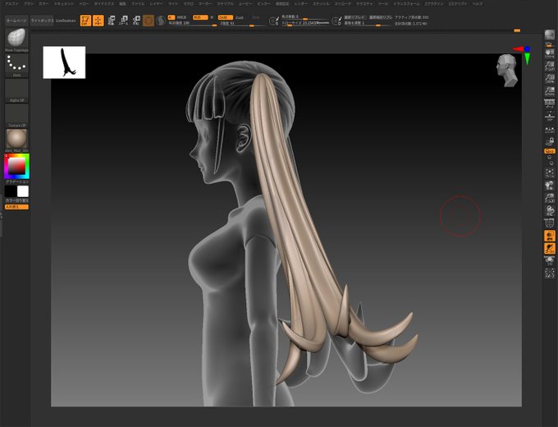Click the Xpose icon at right shelf bottom
Screen dimensions: 558x427
(550, 273)
